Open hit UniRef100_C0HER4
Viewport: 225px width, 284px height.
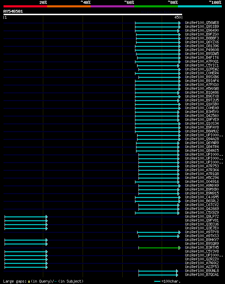202,73
